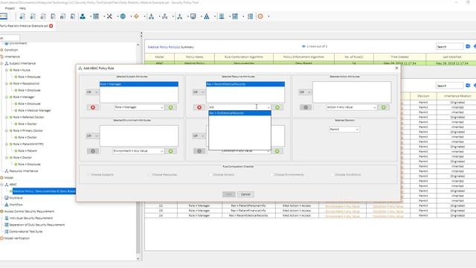The width and height of the screenshot is (476, 268).
Task: Click the monitor multilevel toolbar icon
Action: tap(193, 16)
